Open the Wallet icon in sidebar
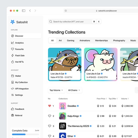Screen dimensions: 138x138 pos(12,76)
